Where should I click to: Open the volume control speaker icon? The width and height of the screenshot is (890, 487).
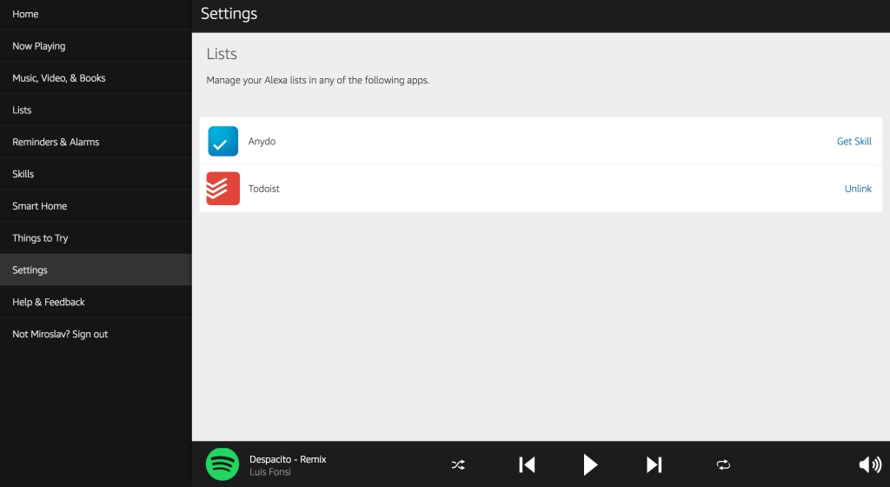tap(869, 465)
